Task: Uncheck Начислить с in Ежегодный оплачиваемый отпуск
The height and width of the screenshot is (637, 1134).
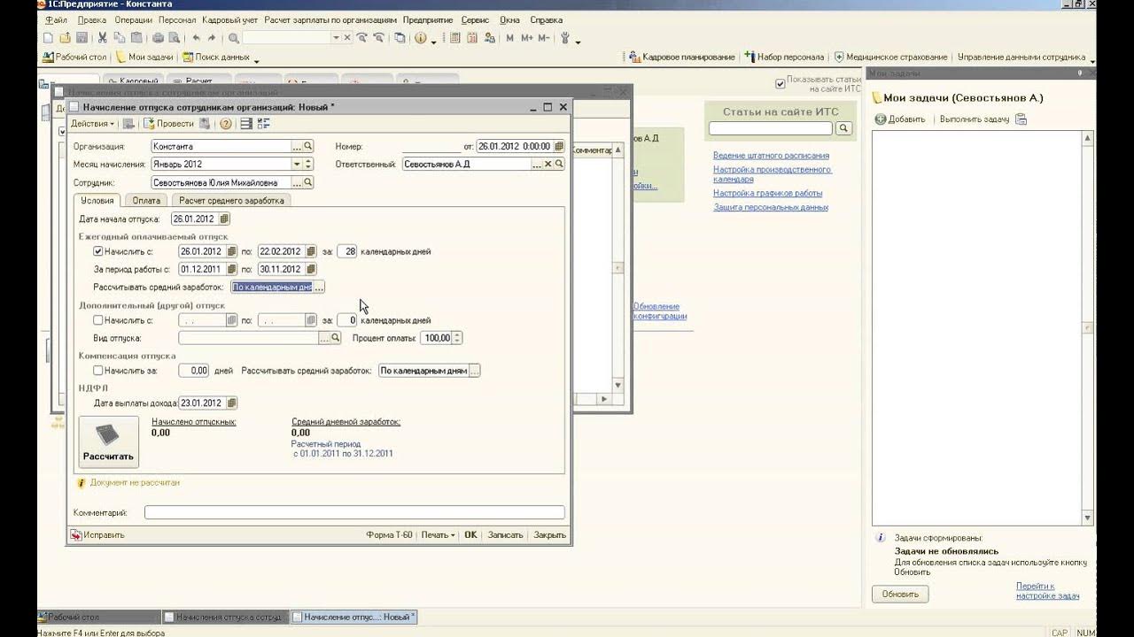Action: click(98, 251)
